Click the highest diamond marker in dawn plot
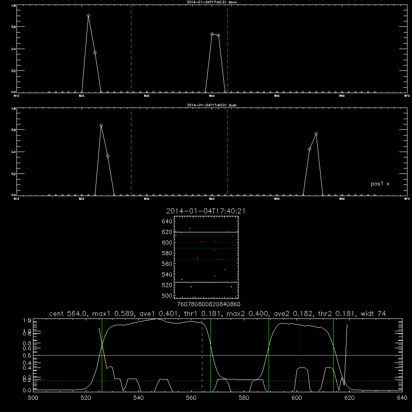This screenshot has width=412, height=412. pos(88,16)
